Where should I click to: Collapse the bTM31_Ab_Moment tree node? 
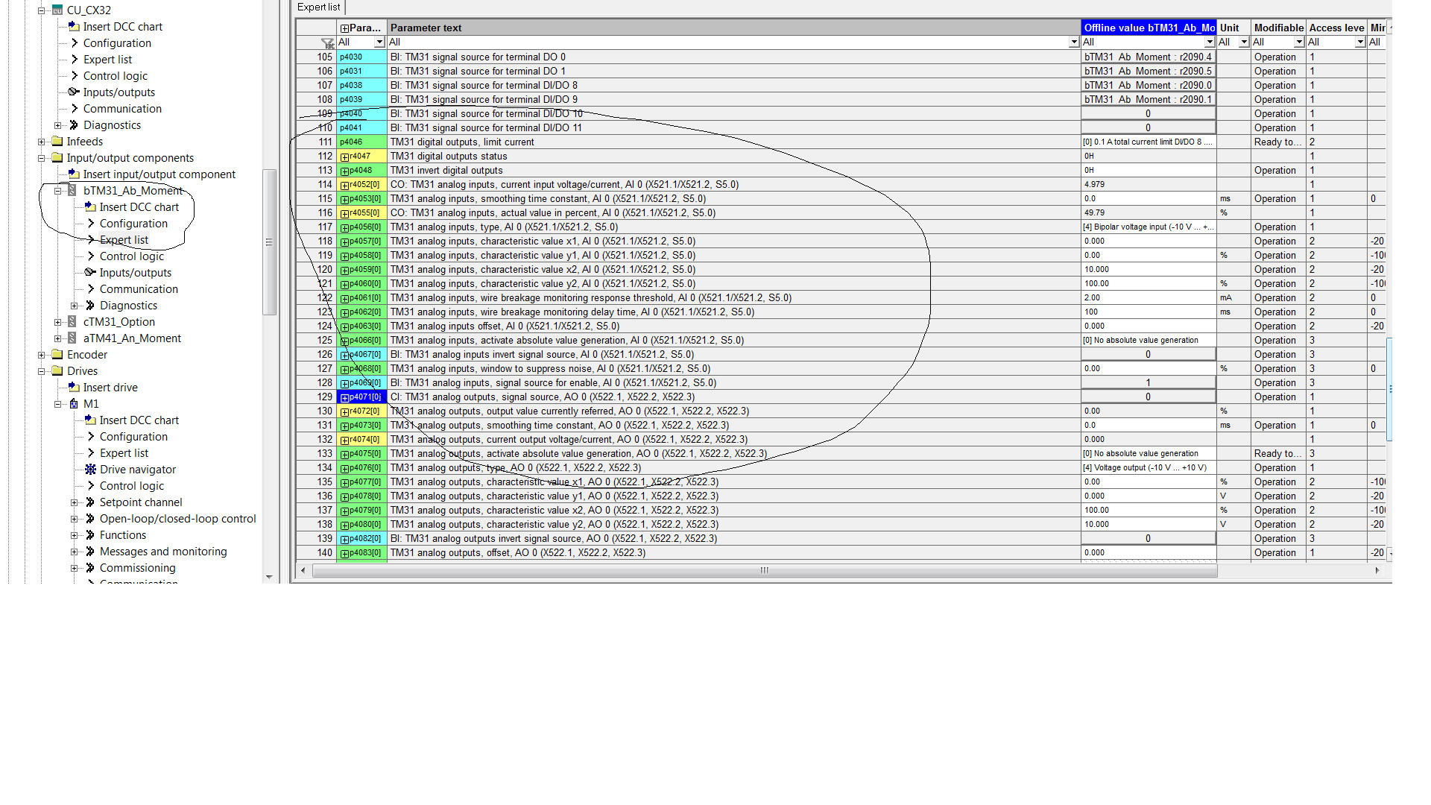[x=57, y=191]
